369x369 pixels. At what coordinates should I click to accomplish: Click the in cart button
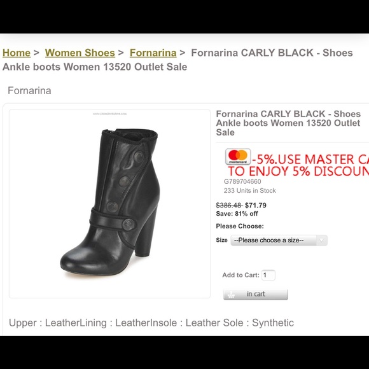point(256,294)
